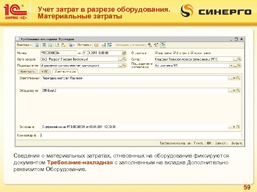Click the ellipsis button in left Подразделение field
This screenshot has width=257, height=192.
pos(120,65)
